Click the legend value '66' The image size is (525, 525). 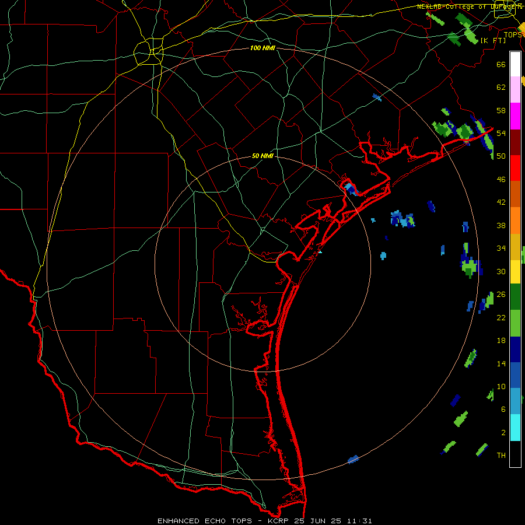tap(501, 64)
